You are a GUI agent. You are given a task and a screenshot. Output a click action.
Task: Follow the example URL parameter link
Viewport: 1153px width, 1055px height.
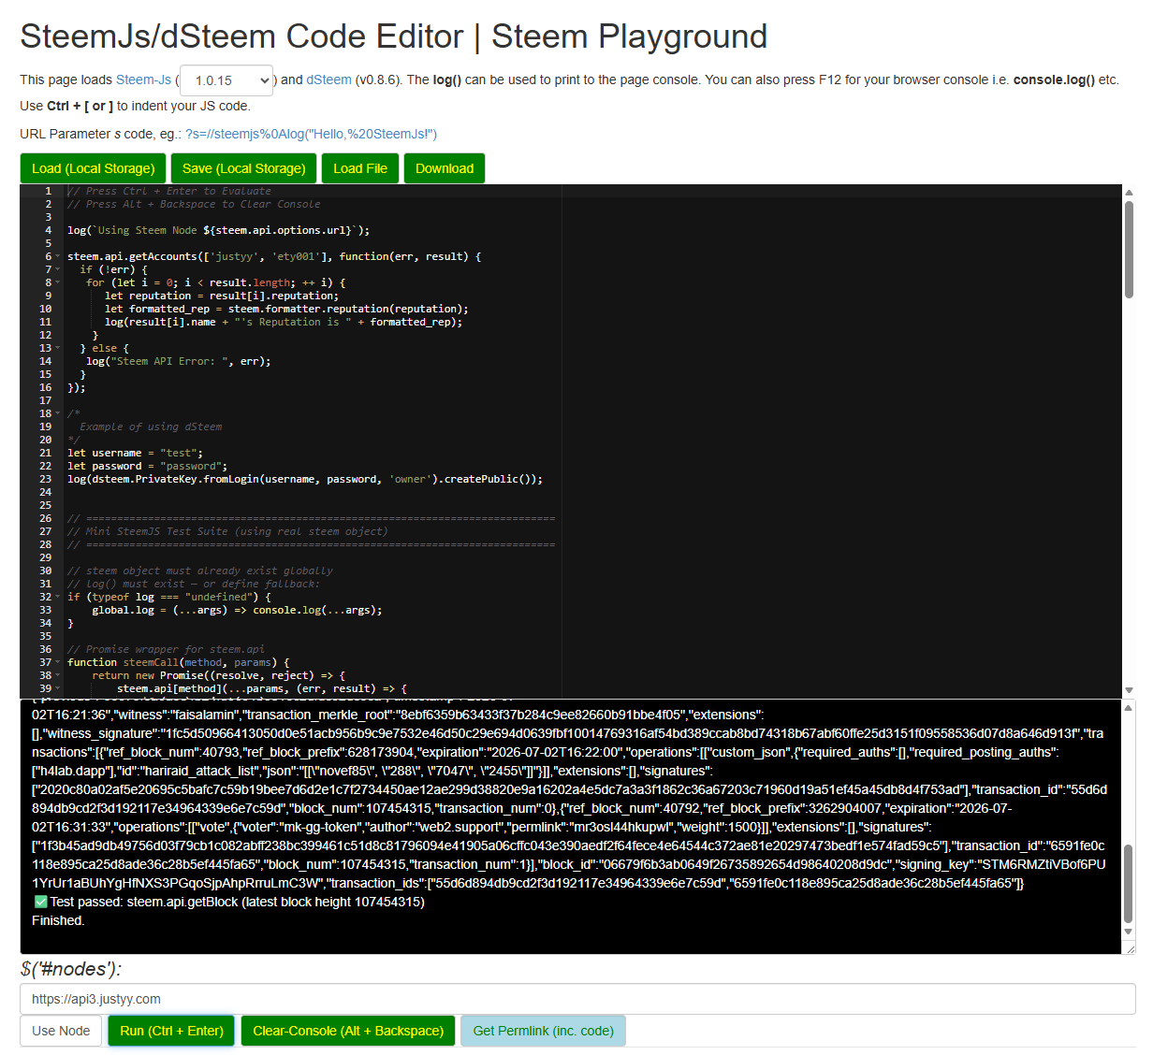pos(312,134)
